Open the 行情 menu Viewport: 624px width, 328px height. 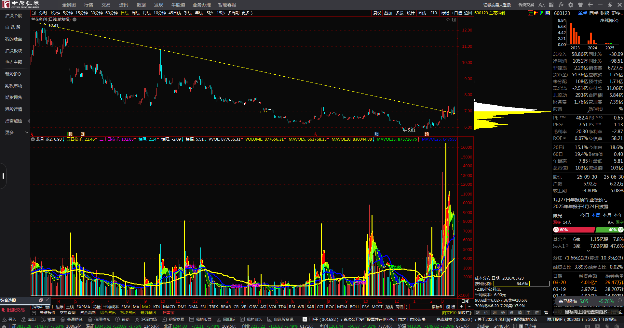[x=88, y=5]
